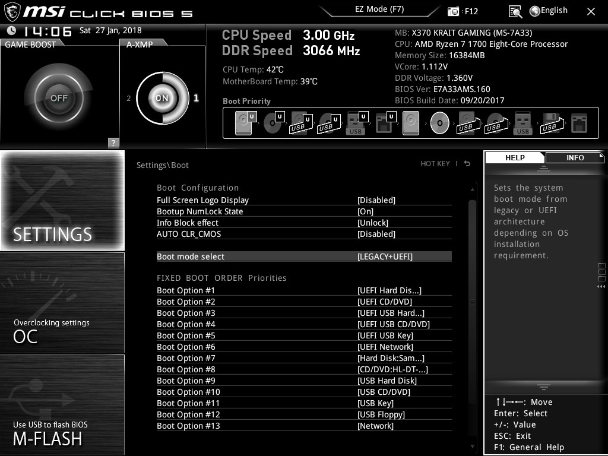Click the UEFI CD/DVD boot priority icon
Image resolution: width=608 pixels, height=456 pixels.
click(x=274, y=123)
